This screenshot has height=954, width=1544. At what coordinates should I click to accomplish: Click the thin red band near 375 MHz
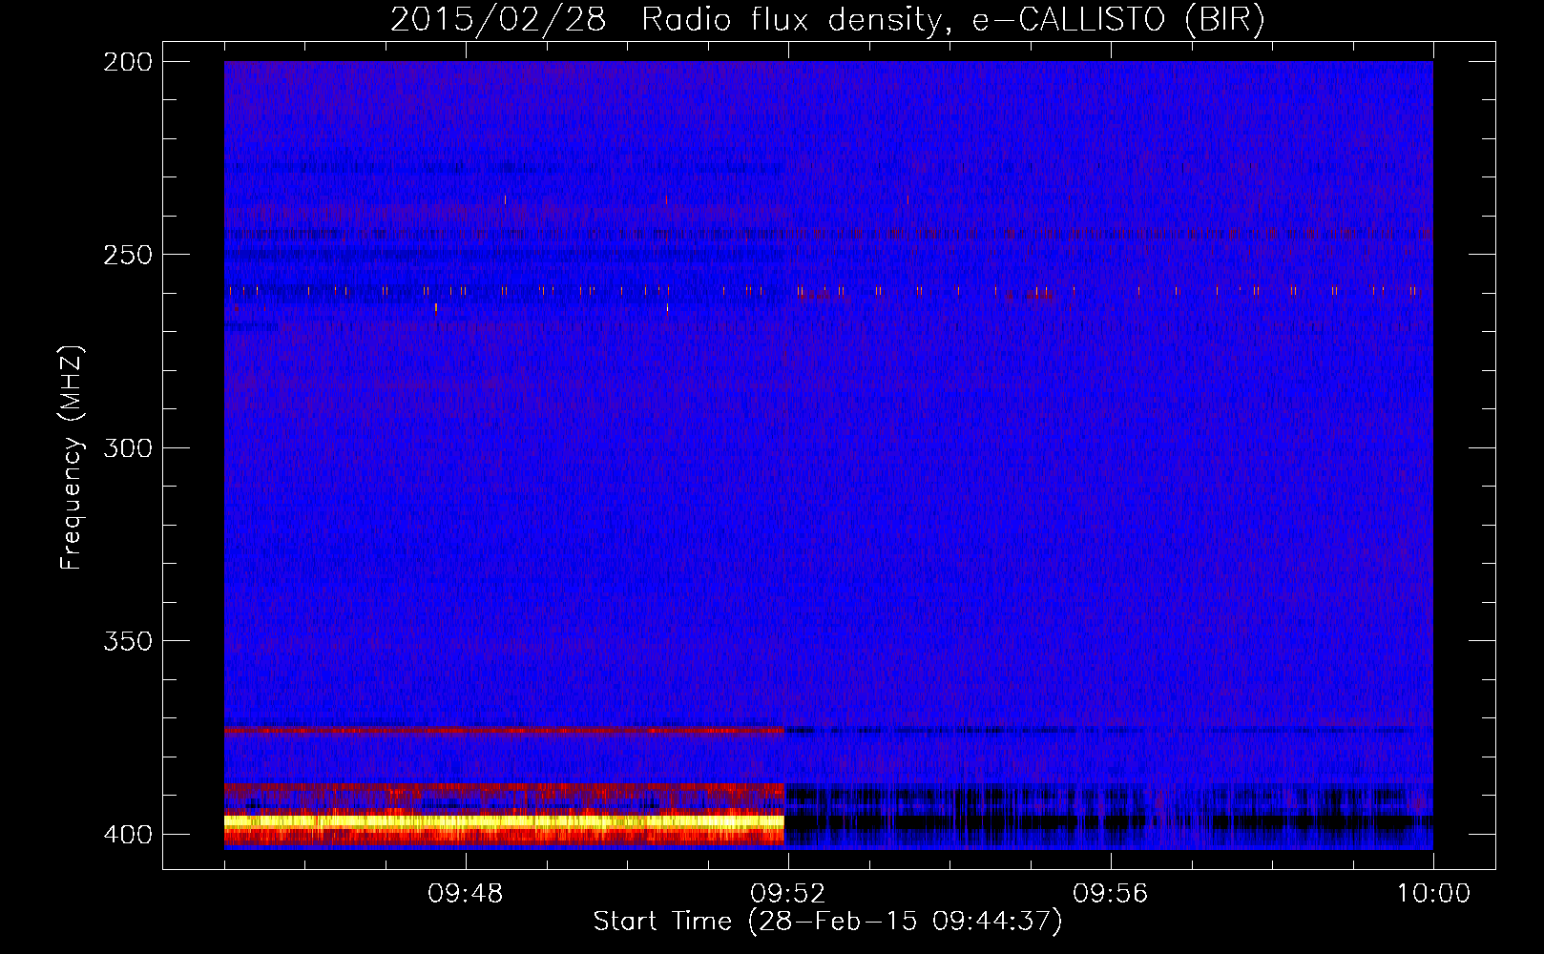click(504, 730)
